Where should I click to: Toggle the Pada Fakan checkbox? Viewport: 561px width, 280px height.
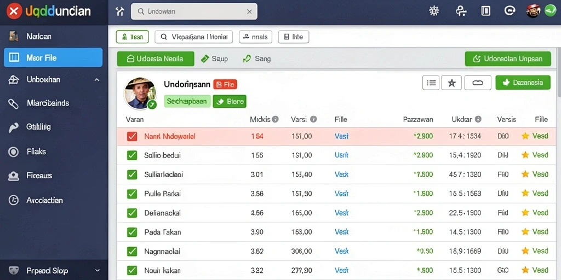[x=132, y=232]
